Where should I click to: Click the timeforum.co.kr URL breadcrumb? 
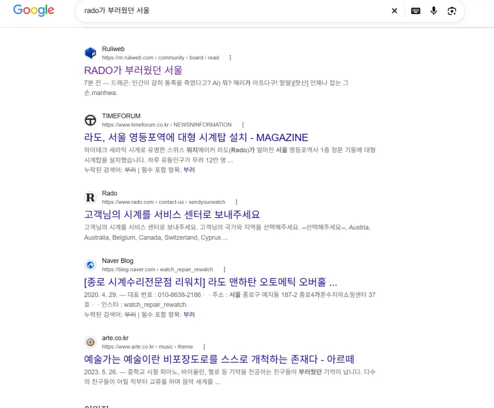click(167, 125)
